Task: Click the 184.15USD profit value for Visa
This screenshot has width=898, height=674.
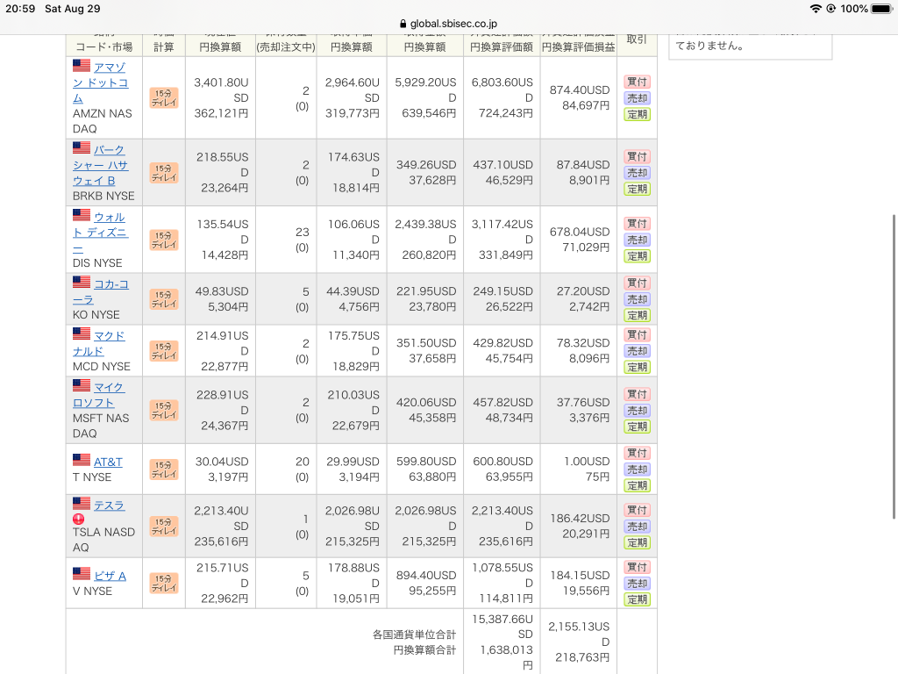Action: (580, 575)
